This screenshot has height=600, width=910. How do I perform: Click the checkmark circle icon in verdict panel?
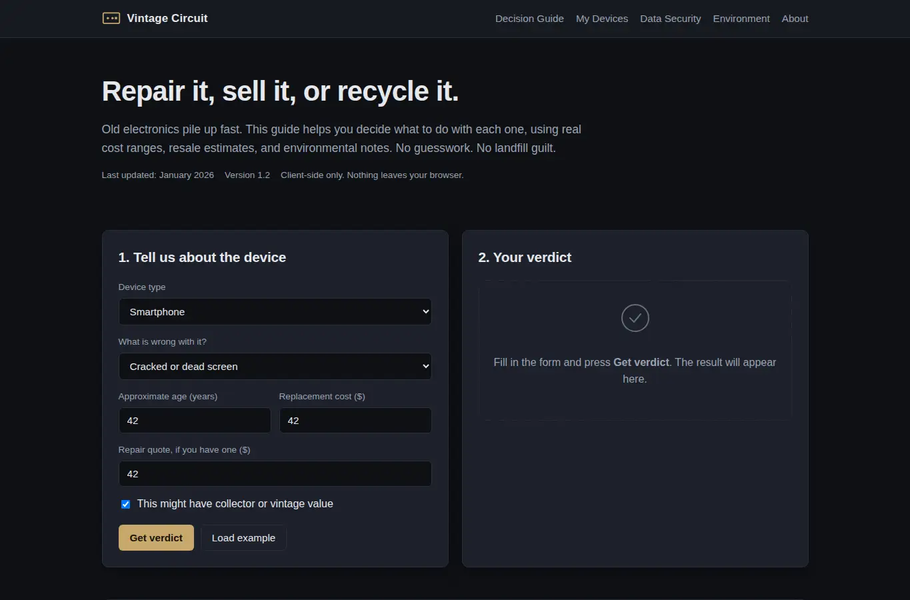tap(635, 318)
